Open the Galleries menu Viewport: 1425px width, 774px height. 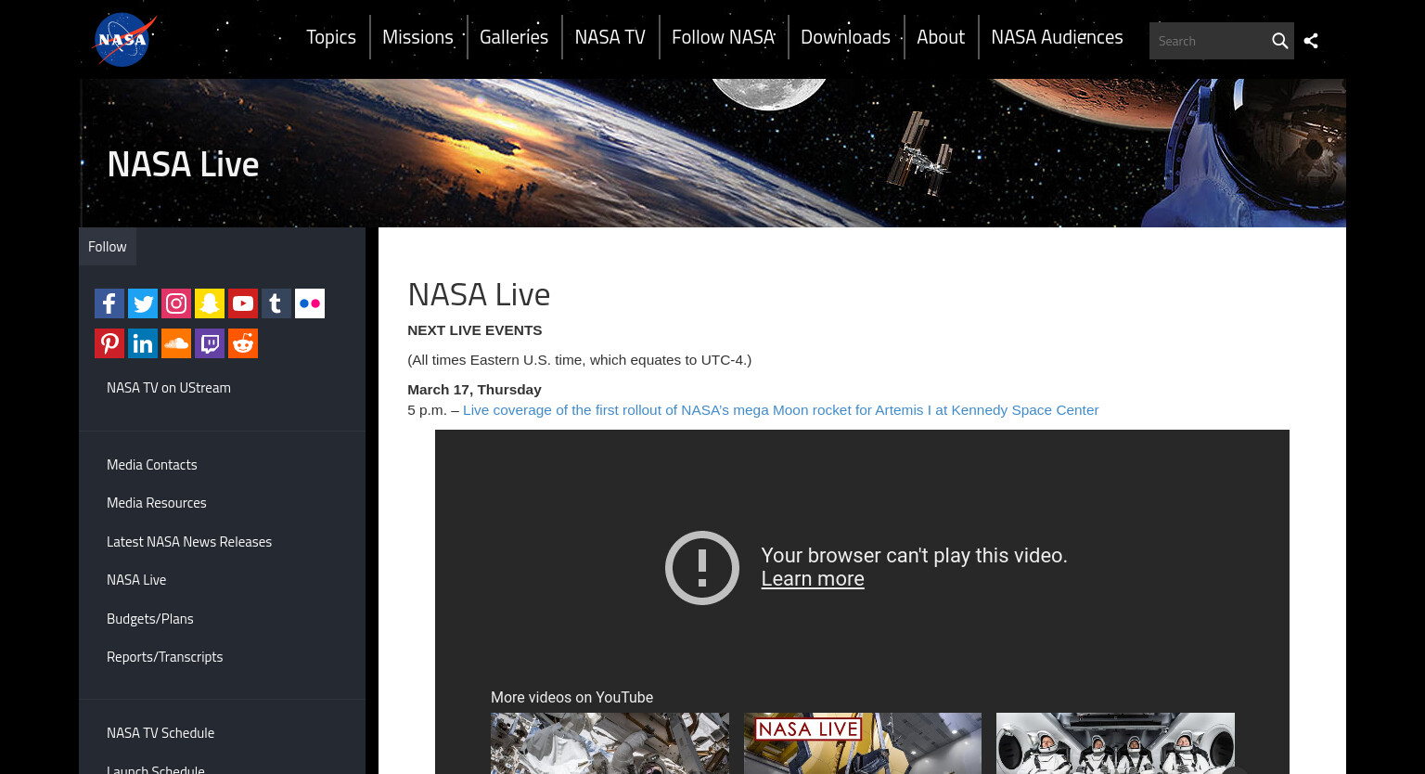coord(514,37)
